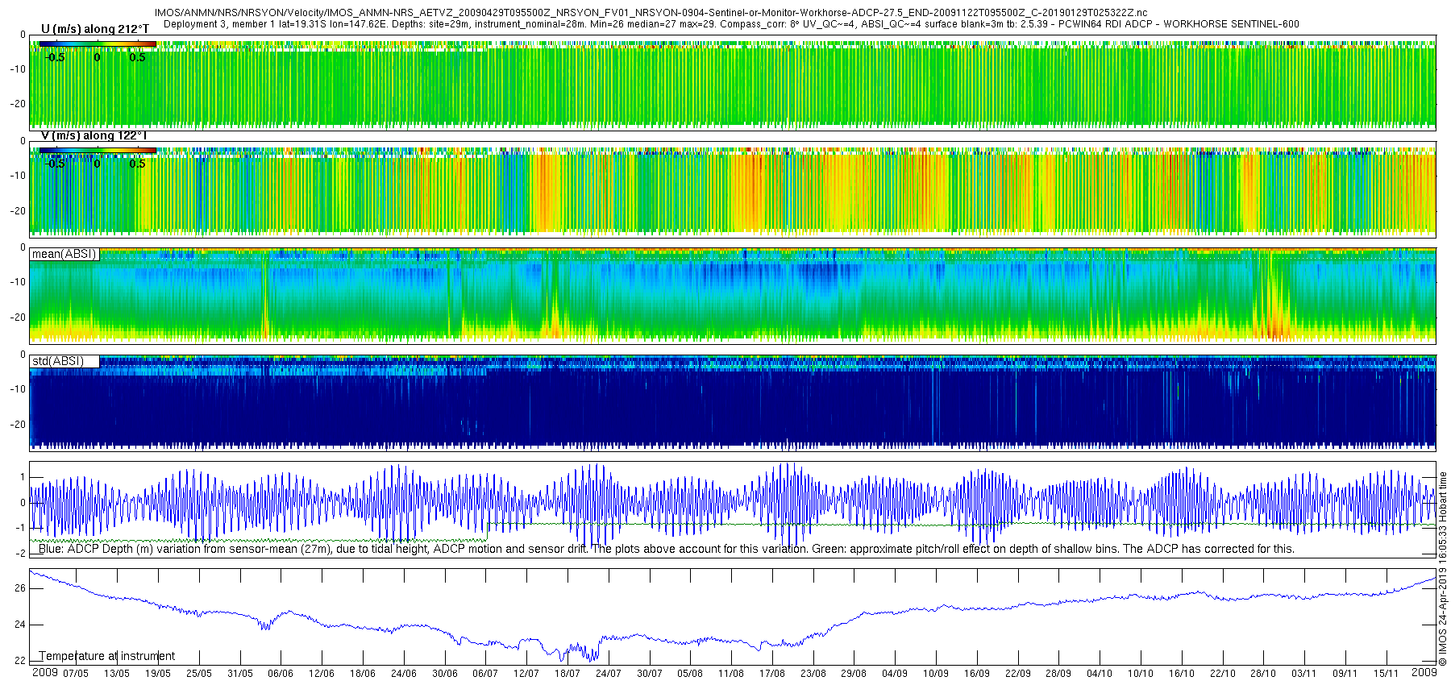This screenshot has height=685, width=1451.
Task: Select the 'Deployment 3, member 1' metadata line
Action: (x=731, y=24)
